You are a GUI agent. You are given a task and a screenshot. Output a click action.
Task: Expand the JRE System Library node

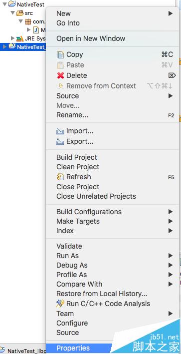coord(13,38)
